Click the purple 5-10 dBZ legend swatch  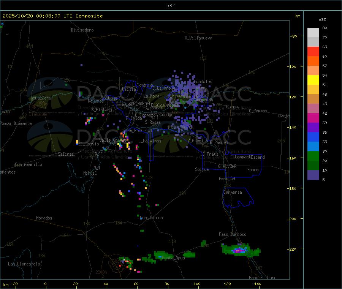(313, 175)
